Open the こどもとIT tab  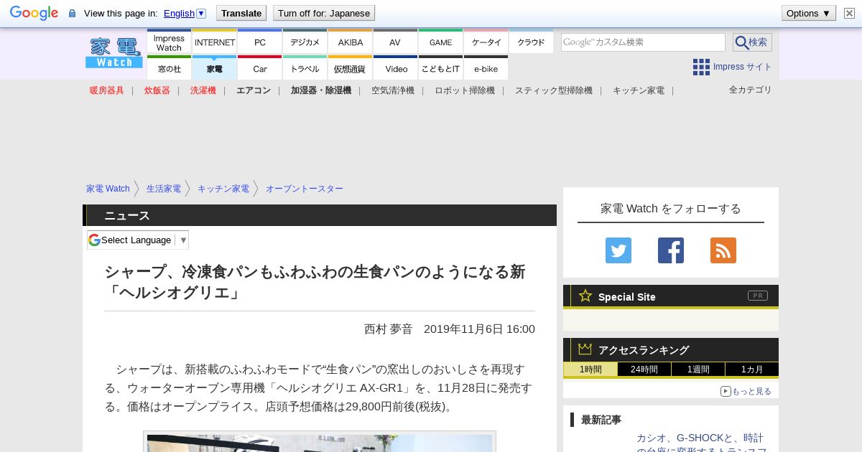(440, 69)
